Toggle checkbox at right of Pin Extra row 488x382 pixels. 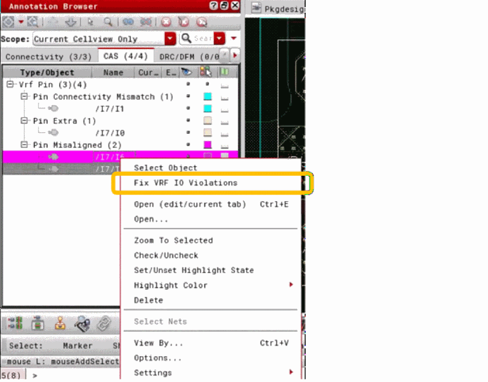(224, 121)
